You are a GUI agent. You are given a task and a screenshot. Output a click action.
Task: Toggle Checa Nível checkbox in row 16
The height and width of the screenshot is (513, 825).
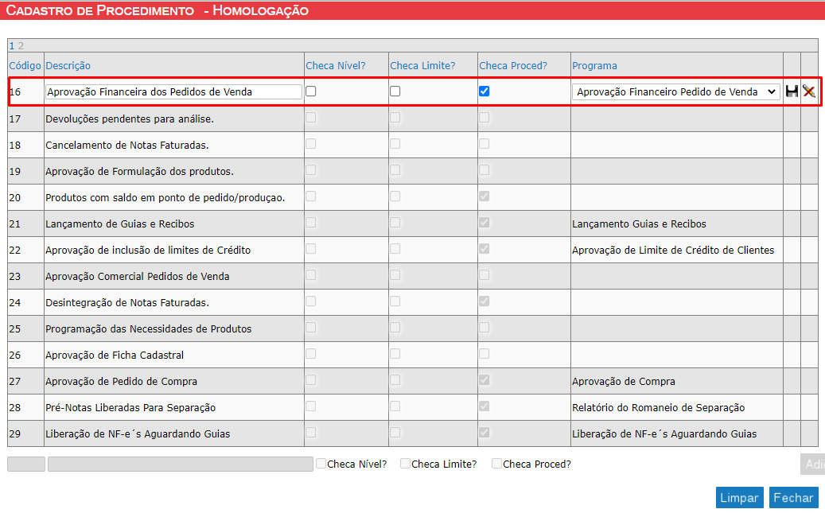click(311, 91)
